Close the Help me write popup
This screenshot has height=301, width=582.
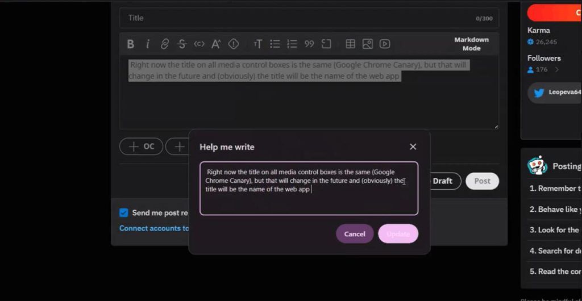pyautogui.click(x=413, y=147)
